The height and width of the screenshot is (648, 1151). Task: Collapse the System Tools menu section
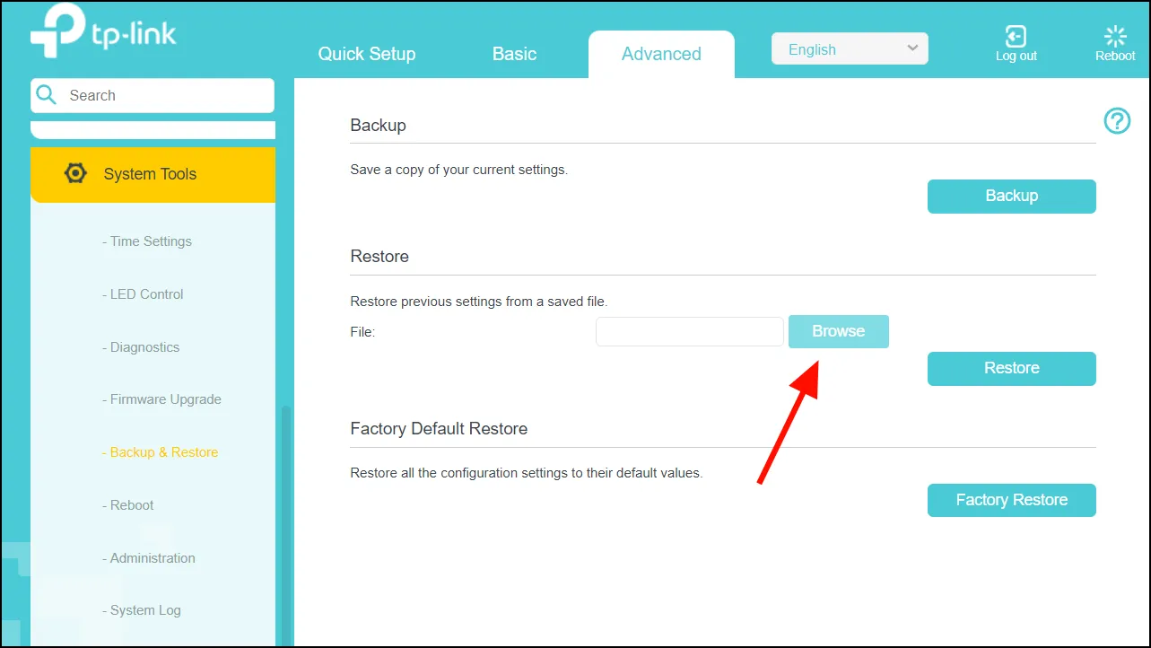pyautogui.click(x=153, y=174)
